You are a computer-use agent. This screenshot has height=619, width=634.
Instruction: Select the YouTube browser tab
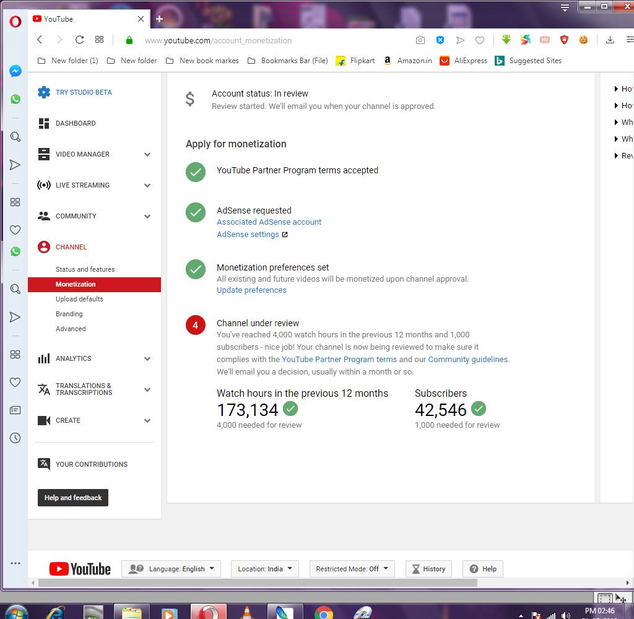(x=89, y=19)
